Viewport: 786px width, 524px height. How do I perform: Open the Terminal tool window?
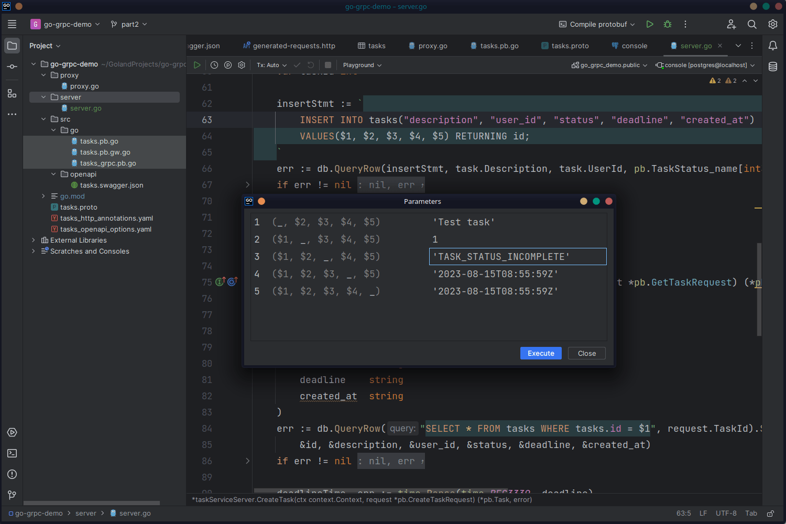point(12,453)
